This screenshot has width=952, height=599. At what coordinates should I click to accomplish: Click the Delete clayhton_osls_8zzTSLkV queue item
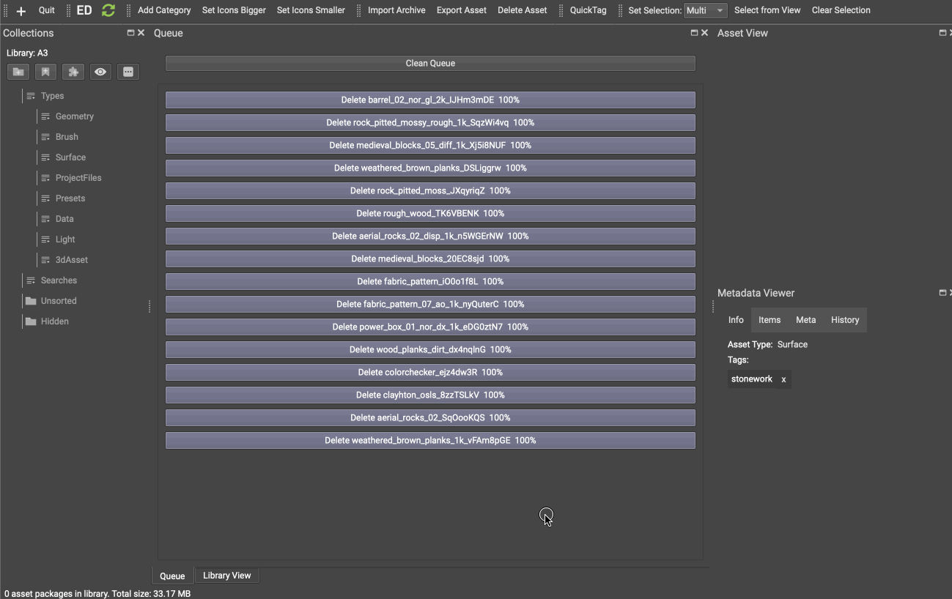430,395
